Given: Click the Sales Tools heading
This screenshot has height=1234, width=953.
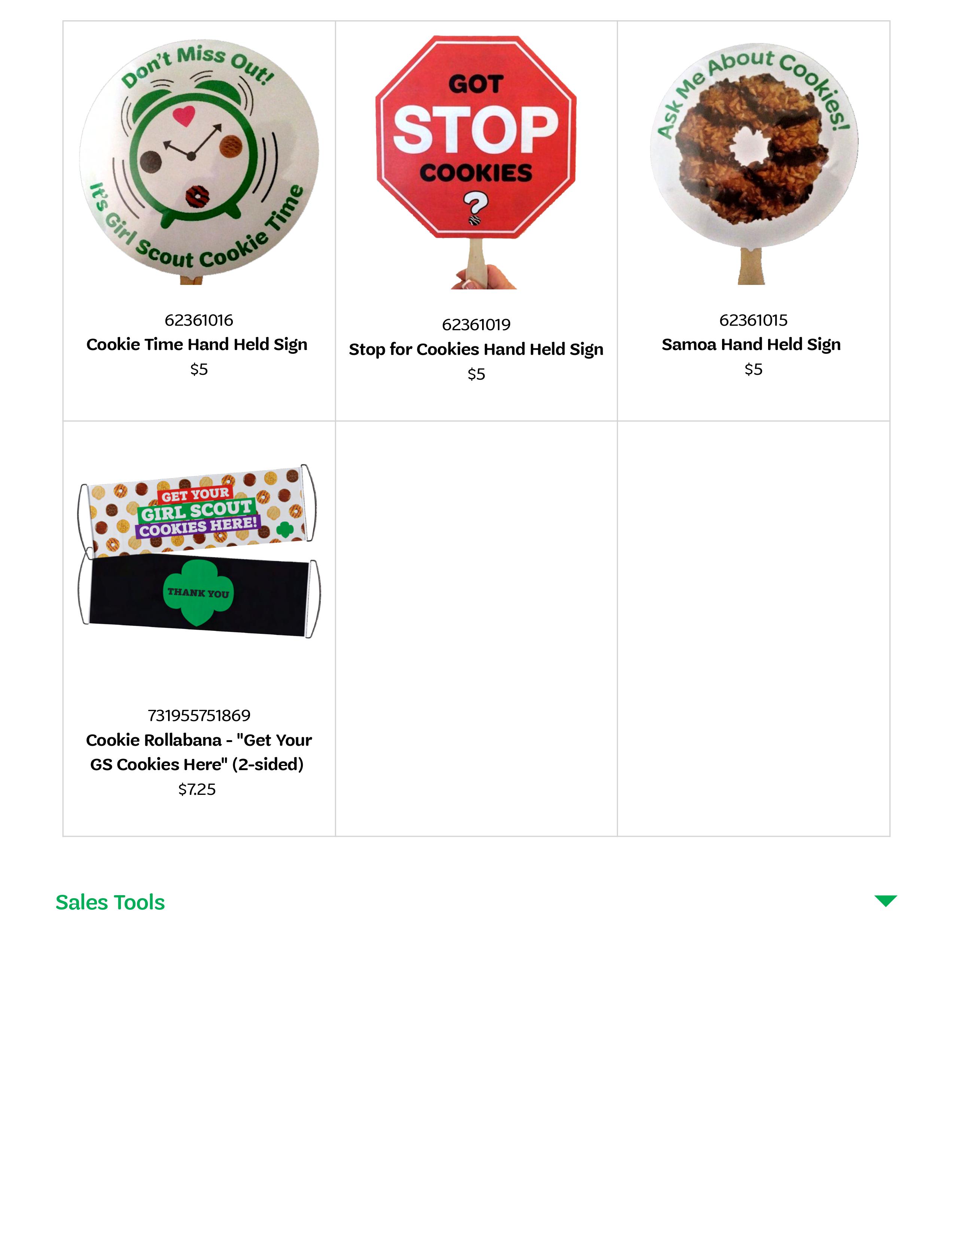Looking at the screenshot, I should click(x=110, y=902).
